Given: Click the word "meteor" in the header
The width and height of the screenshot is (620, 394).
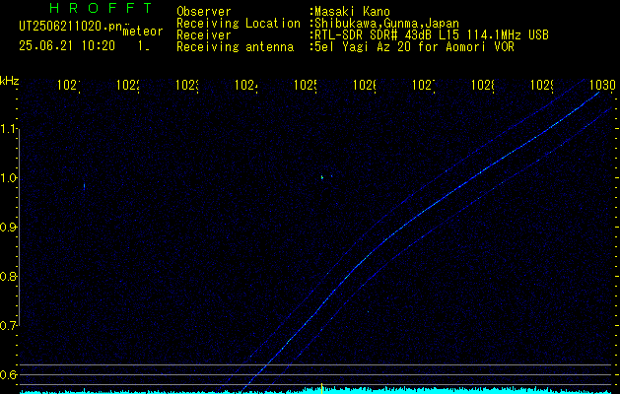Looking at the screenshot, I should [143, 32].
